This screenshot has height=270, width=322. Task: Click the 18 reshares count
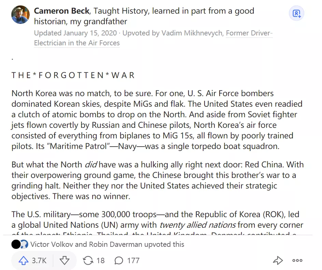click(x=100, y=261)
